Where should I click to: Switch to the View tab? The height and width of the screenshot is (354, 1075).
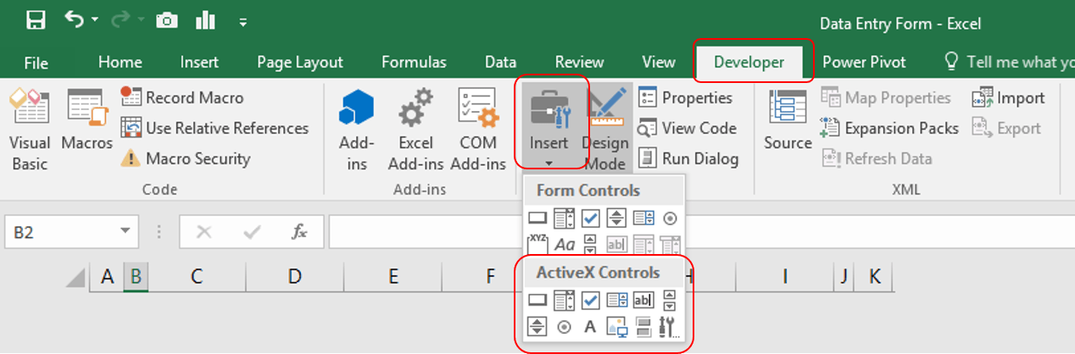659,62
